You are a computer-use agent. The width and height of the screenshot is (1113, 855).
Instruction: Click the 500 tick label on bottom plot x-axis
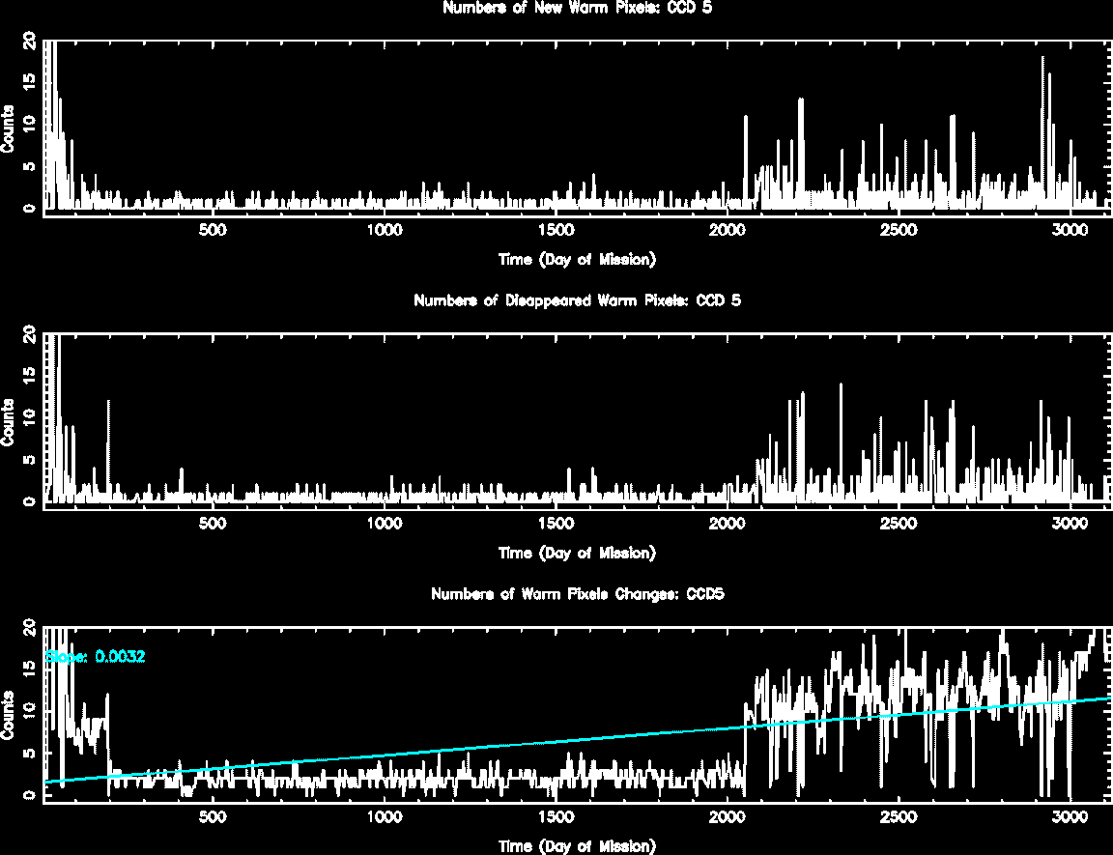coord(213,816)
